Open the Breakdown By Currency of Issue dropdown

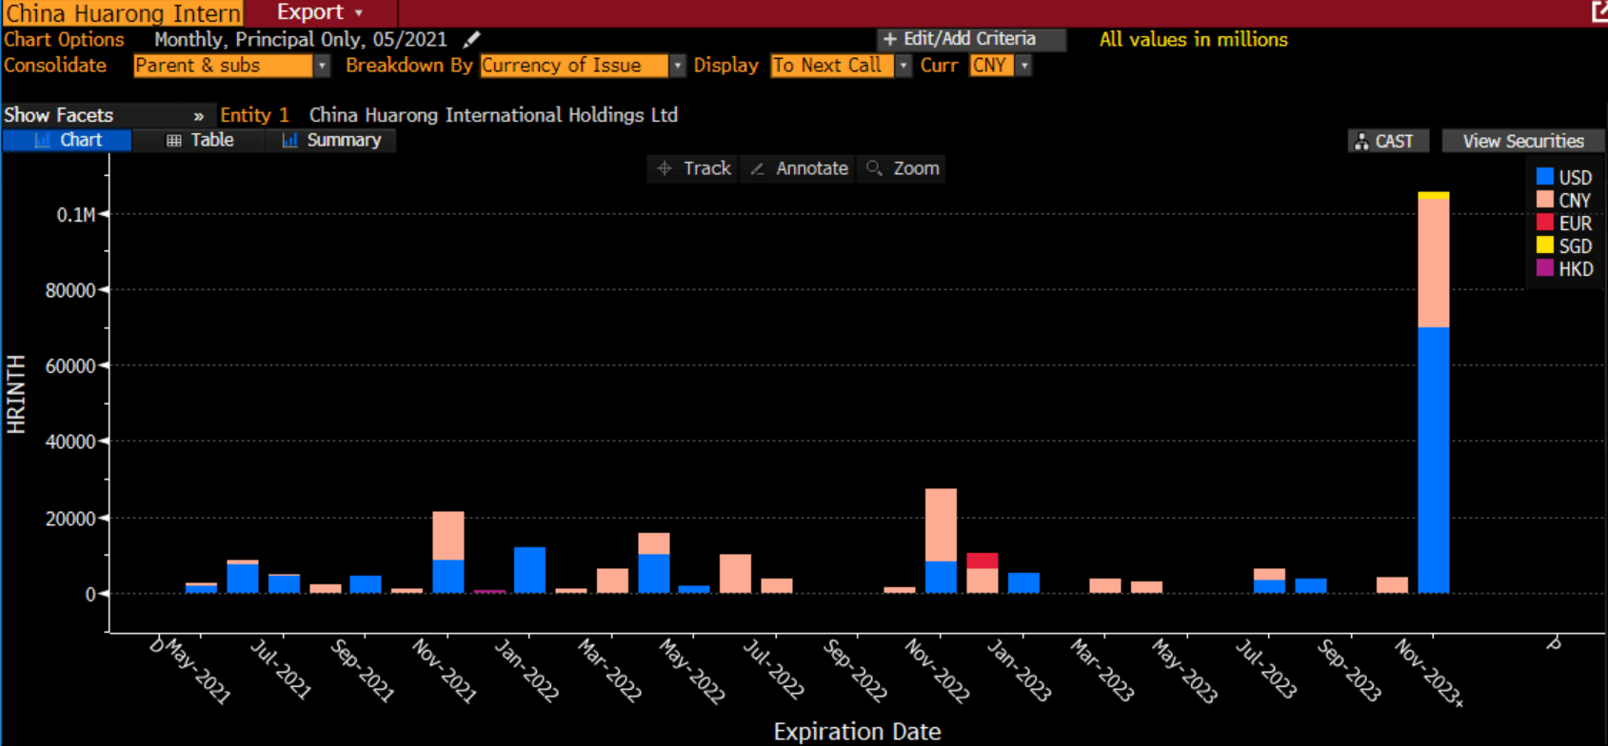coord(582,66)
